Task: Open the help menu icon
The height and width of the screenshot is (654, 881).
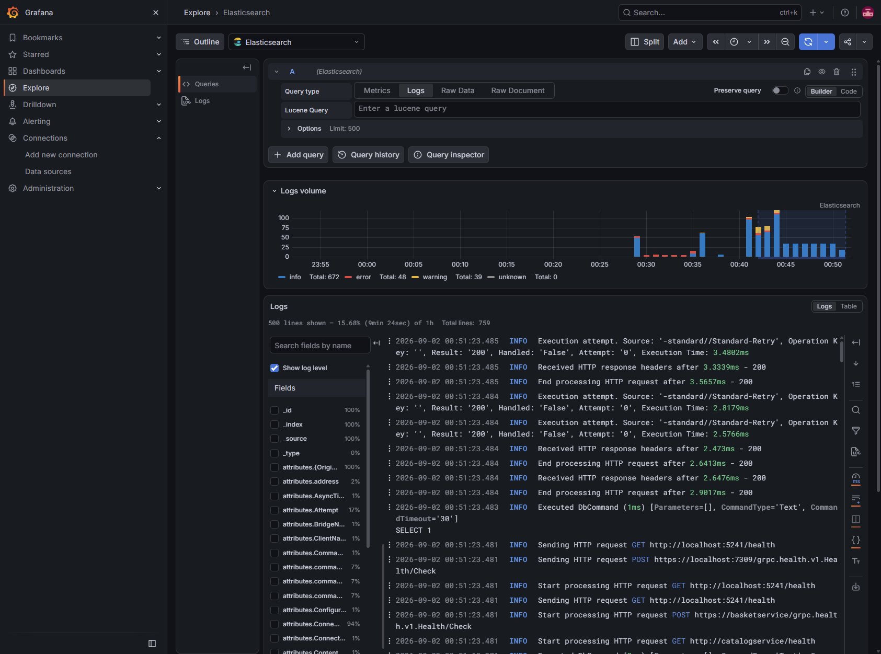Action: (845, 13)
